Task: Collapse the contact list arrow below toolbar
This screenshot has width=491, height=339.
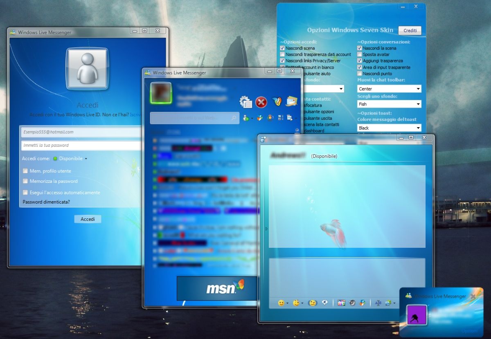Action: (x=297, y=130)
